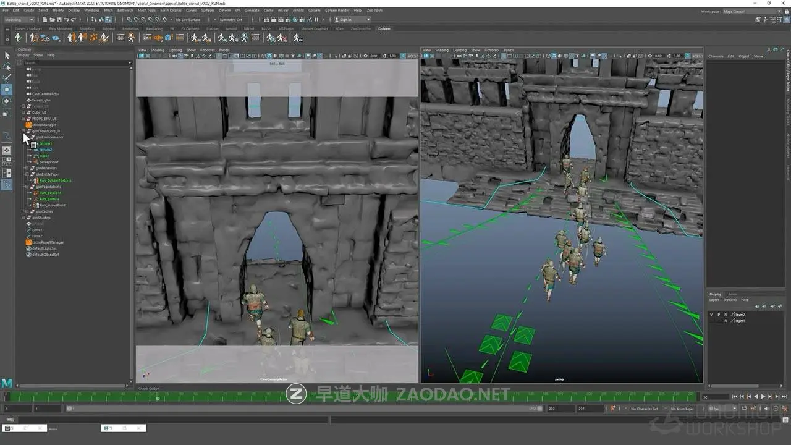Activate the Lasso Select tool
Image resolution: width=791 pixels, height=445 pixels.
click(x=7, y=67)
